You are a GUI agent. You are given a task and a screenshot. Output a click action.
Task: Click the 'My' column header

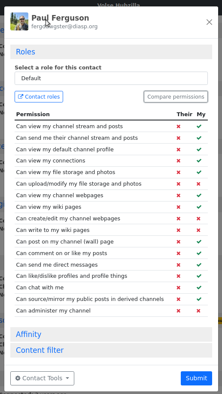click(201, 114)
